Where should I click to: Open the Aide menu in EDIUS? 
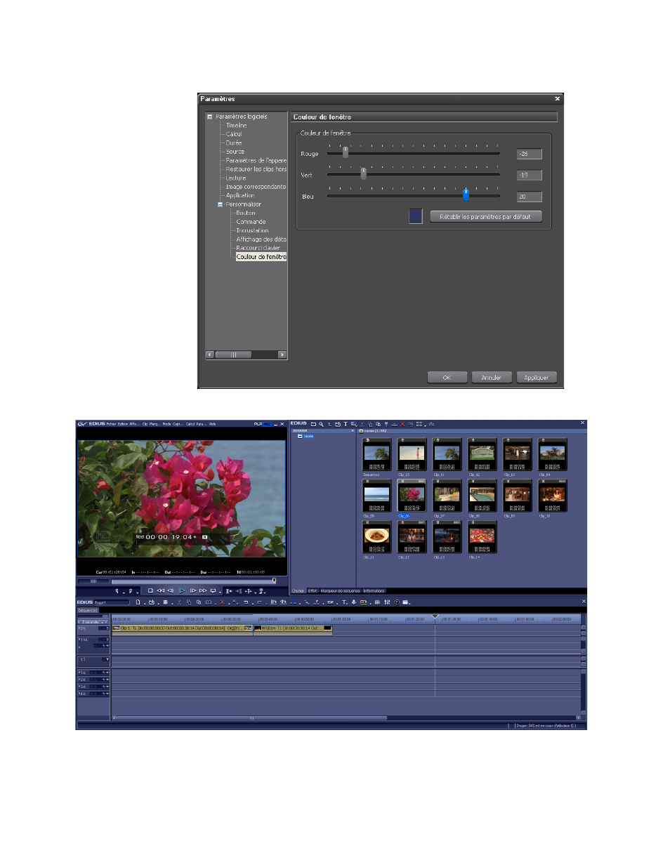click(x=212, y=423)
